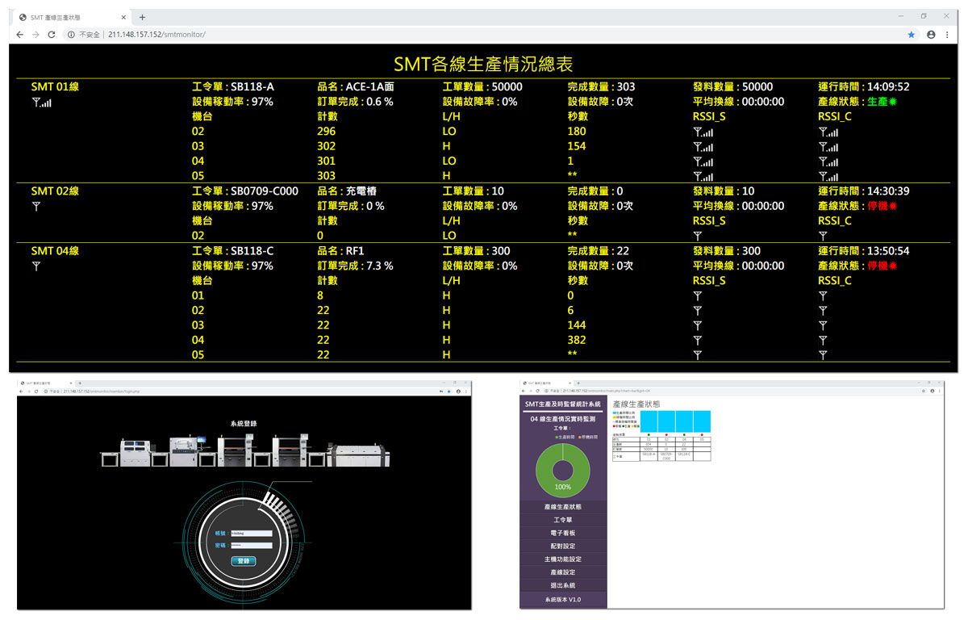The width and height of the screenshot is (968, 620).
Task: Open a new browser tab
Action: click(142, 17)
